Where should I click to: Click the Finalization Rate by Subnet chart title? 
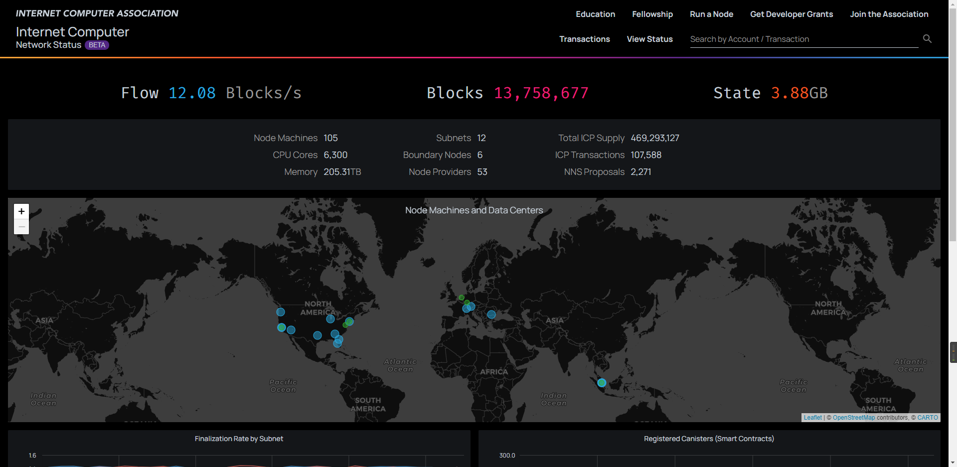pyautogui.click(x=239, y=439)
